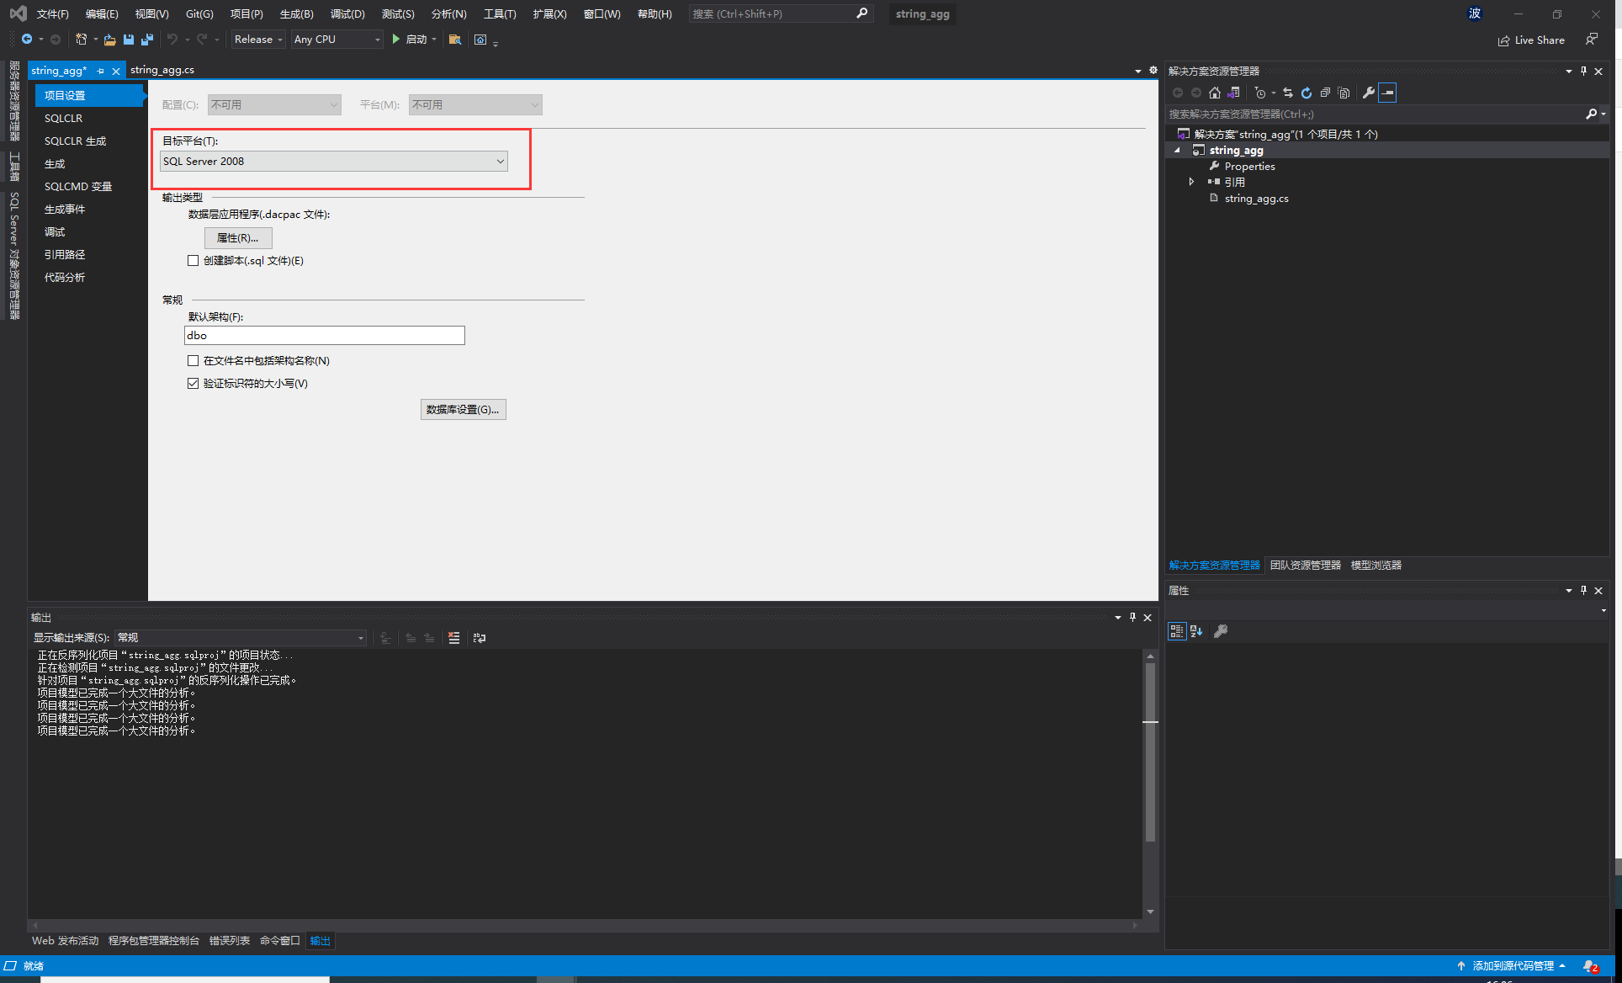
Task: Toggle word wrap in the Output panel
Action: [x=480, y=638]
